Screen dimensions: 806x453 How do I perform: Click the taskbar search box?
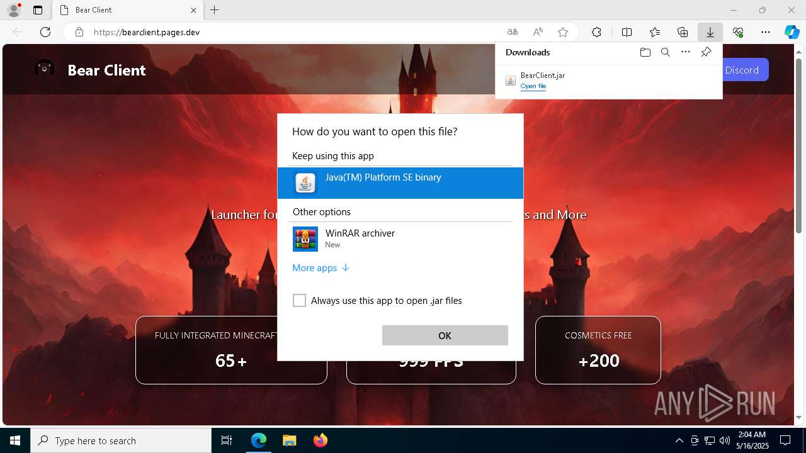point(121,440)
